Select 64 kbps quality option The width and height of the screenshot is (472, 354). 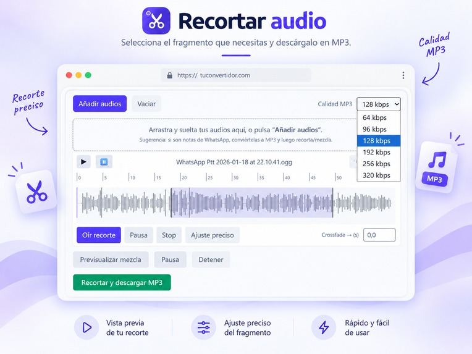click(379, 117)
